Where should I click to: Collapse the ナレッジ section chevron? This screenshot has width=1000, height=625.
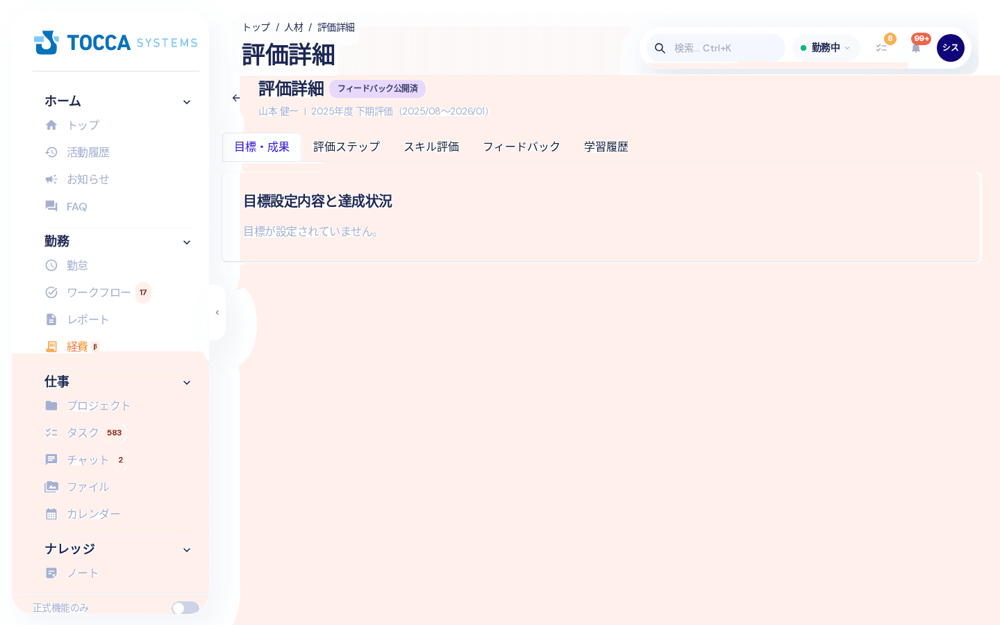tap(187, 550)
